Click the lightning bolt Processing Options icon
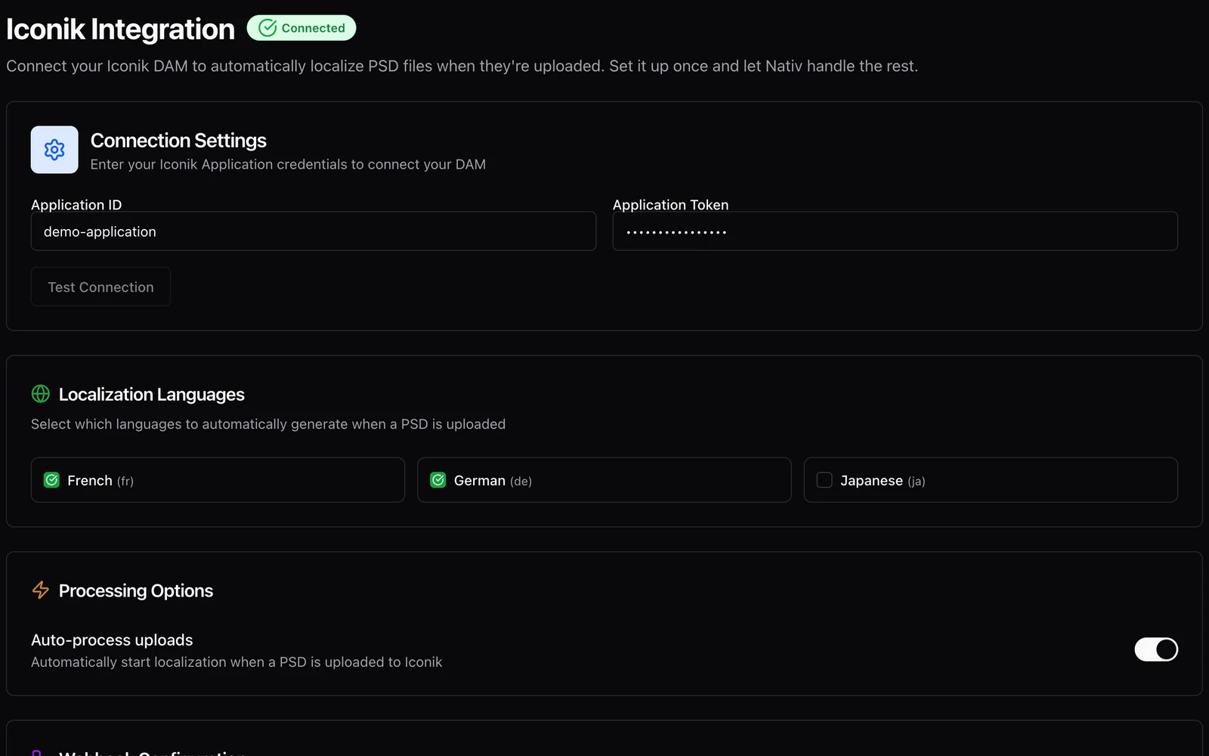This screenshot has height=756, width=1209. tap(41, 590)
